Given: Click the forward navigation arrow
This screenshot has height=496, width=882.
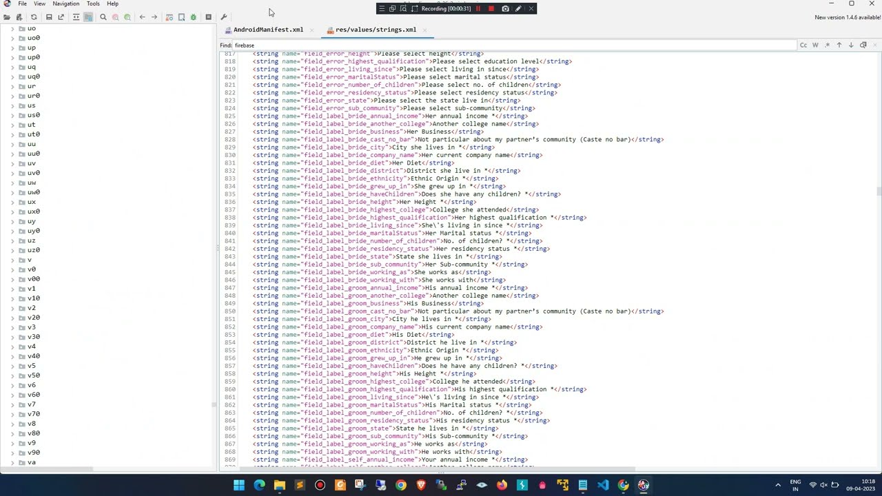Looking at the screenshot, I should click(x=154, y=17).
